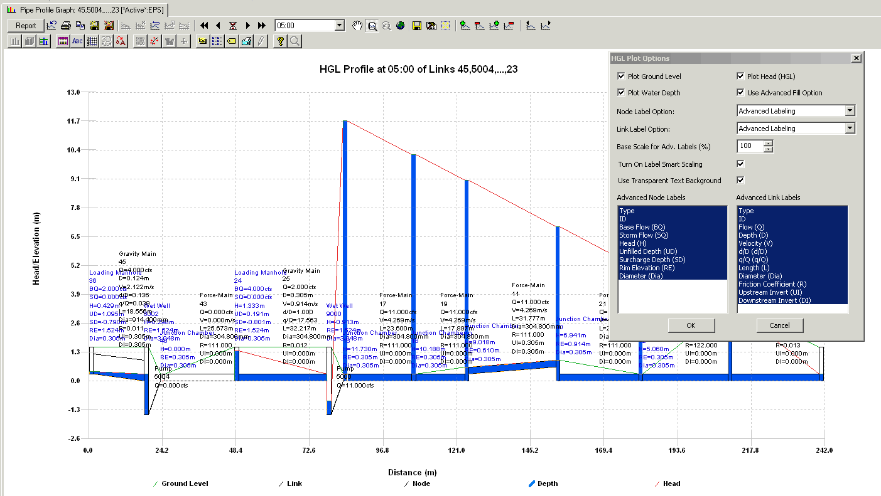The width and height of the screenshot is (881, 496).
Task: Select the Pan tool in the toolbar
Action: point(357,25)
